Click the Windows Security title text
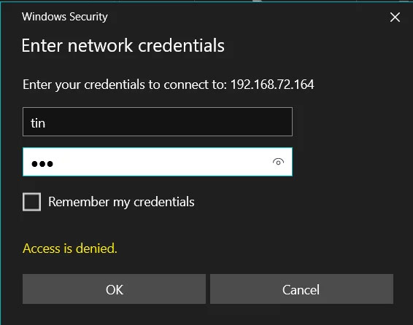The width and height of the screenshot is (413, 325). [x=65, y=17]
